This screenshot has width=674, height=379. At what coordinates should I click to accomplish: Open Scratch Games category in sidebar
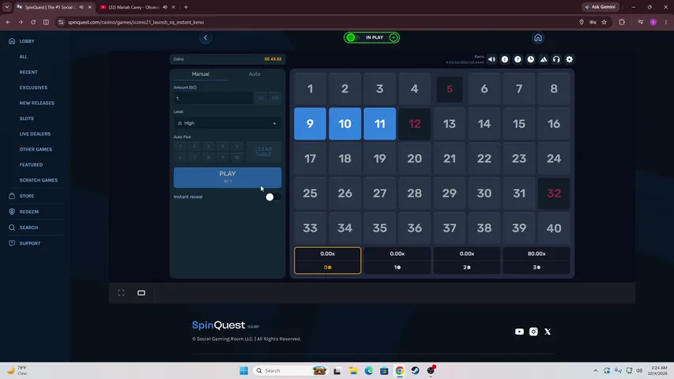click(x=38, y=181)
